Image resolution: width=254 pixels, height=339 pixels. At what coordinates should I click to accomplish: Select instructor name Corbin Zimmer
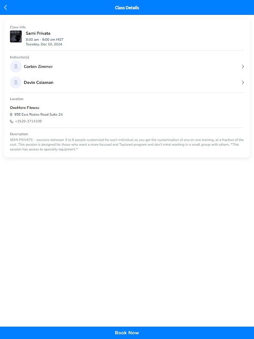38,67
